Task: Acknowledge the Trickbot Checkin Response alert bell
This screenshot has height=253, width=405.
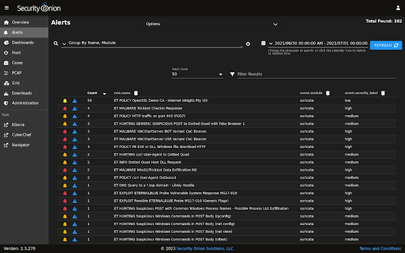Action: (x=65, y=108)
